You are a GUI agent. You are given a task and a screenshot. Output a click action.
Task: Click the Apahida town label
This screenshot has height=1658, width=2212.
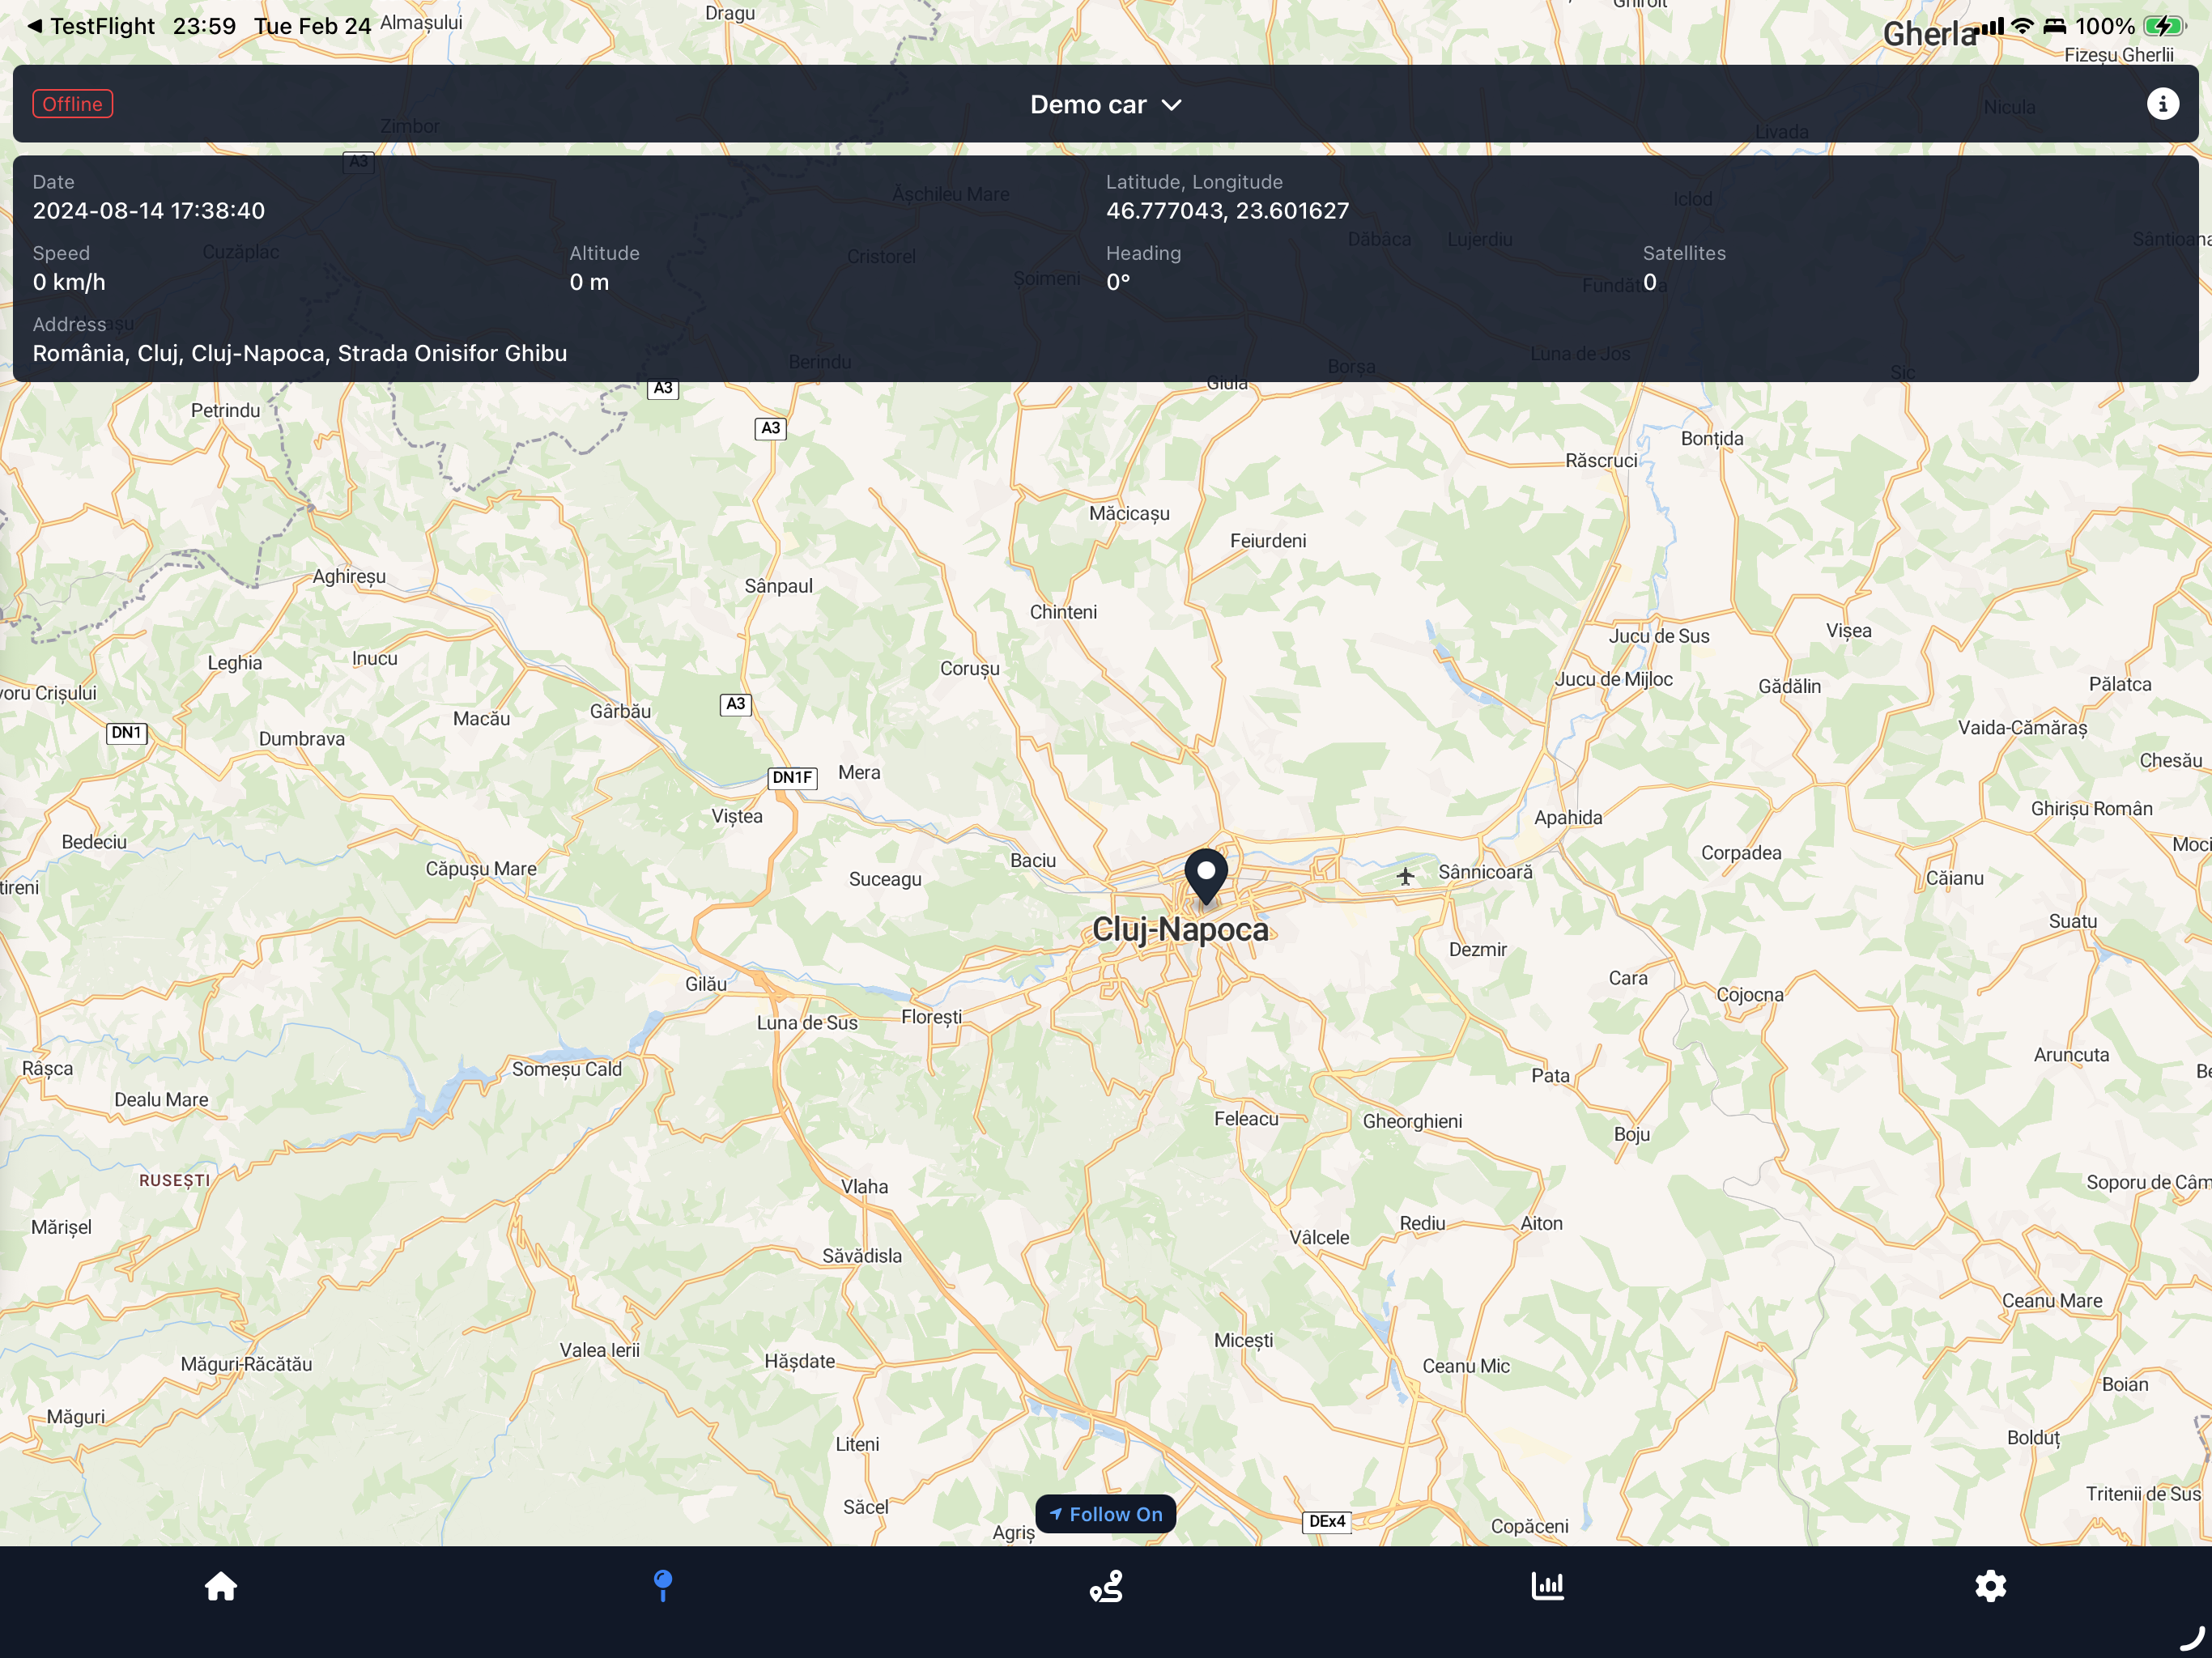pos(1568,818)
